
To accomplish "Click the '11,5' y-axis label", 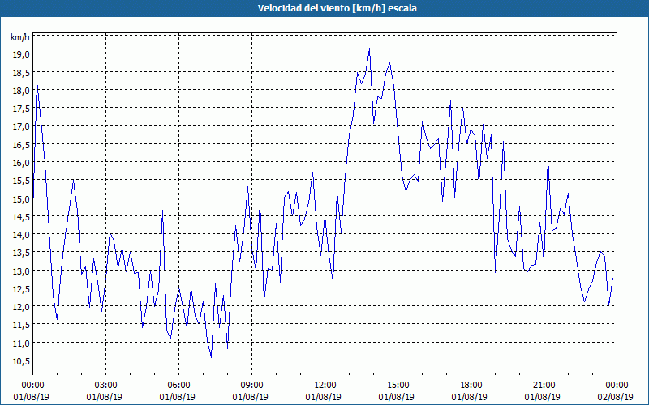I will [22, 326].
